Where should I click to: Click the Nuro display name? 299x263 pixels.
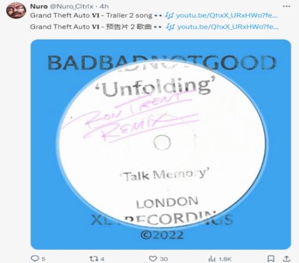click(x=39, y=7)
